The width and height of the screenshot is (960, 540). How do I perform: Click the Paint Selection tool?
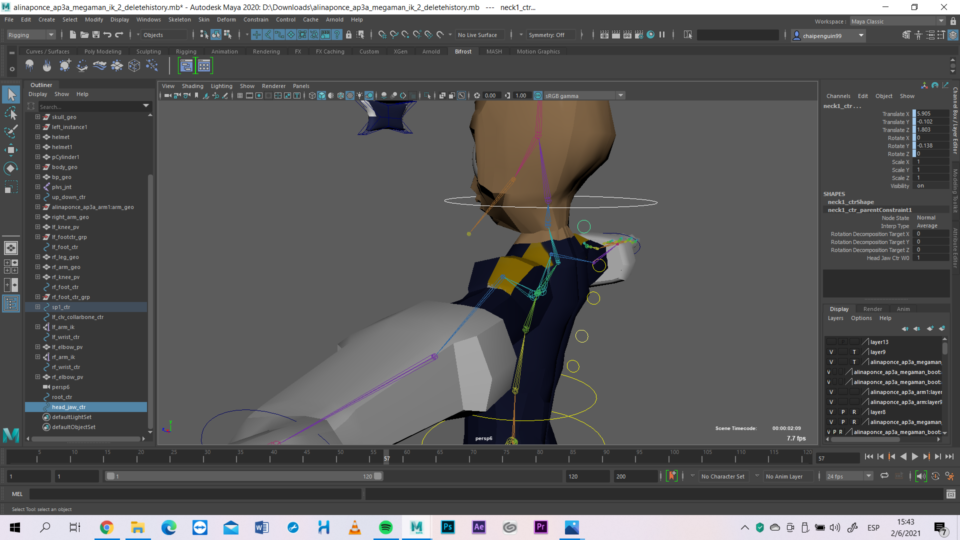tap(10, 131)
